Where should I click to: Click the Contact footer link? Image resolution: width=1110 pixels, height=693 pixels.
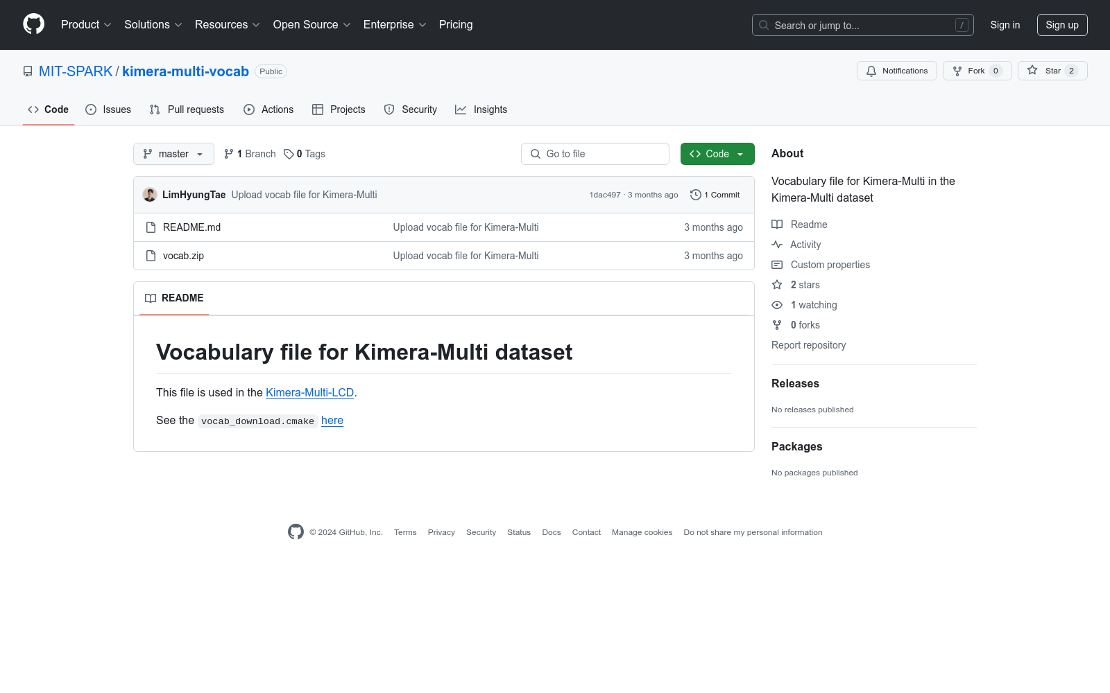(586, 532)
